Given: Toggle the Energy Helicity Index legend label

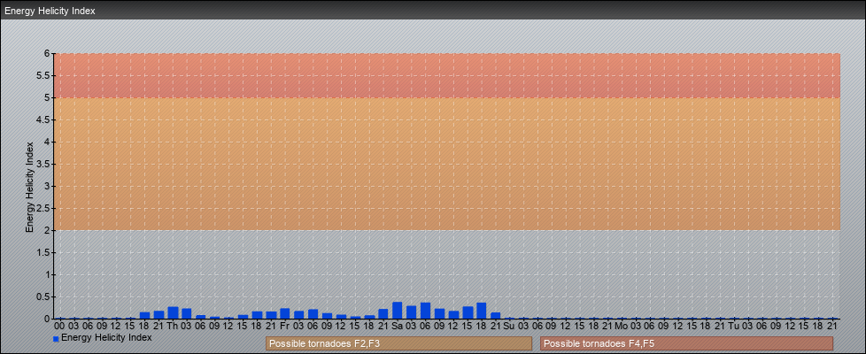Looking at the screenshot, I should point(106,337).
